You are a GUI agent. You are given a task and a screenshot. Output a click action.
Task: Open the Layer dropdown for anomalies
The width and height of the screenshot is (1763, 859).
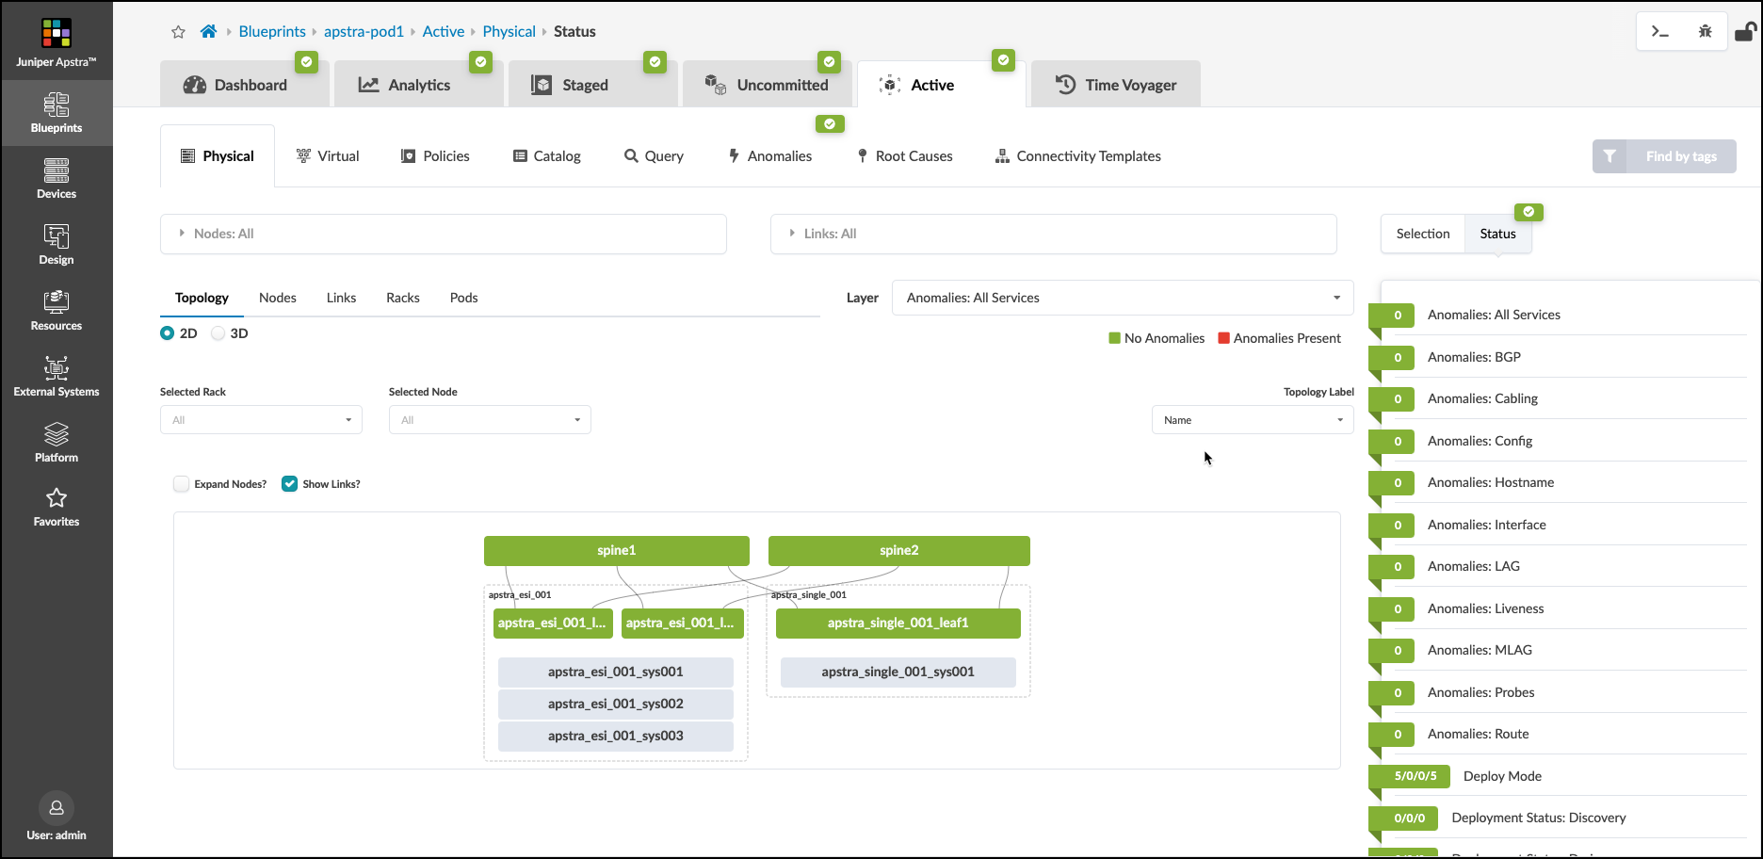1122,298
